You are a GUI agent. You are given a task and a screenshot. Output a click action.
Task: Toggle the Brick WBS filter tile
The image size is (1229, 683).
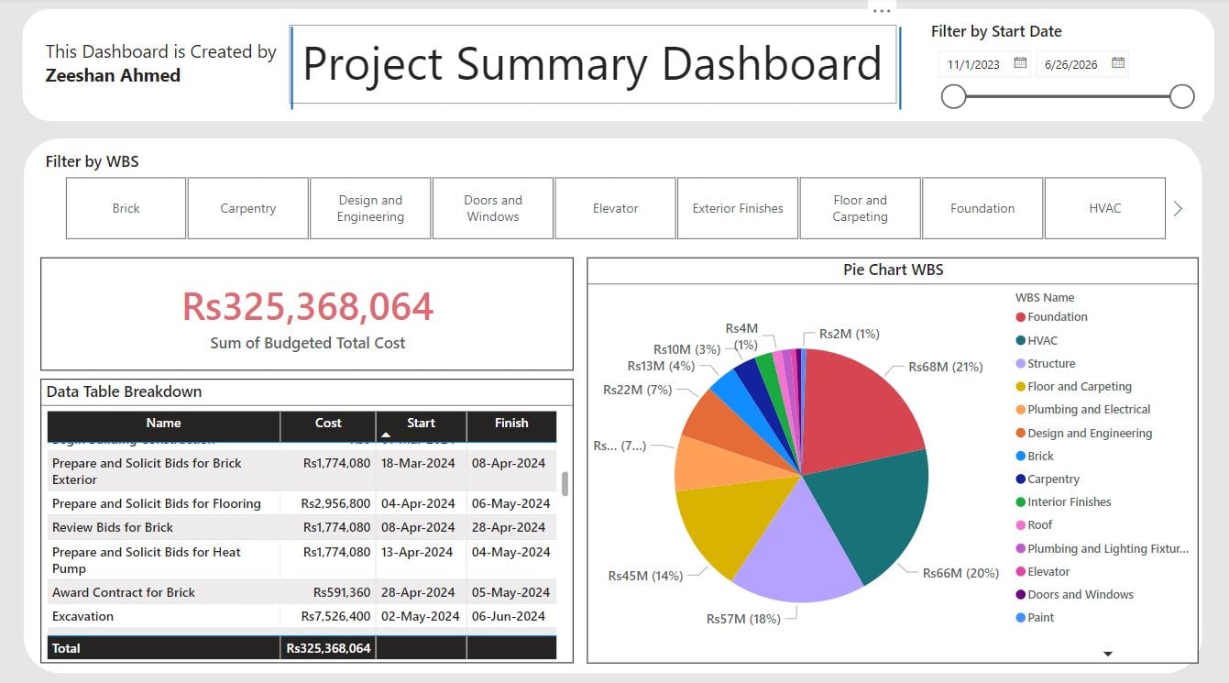(x=126, y=208)
